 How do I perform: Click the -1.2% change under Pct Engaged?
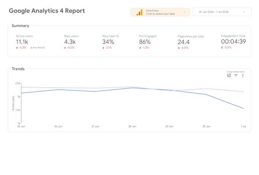[144, 48]
